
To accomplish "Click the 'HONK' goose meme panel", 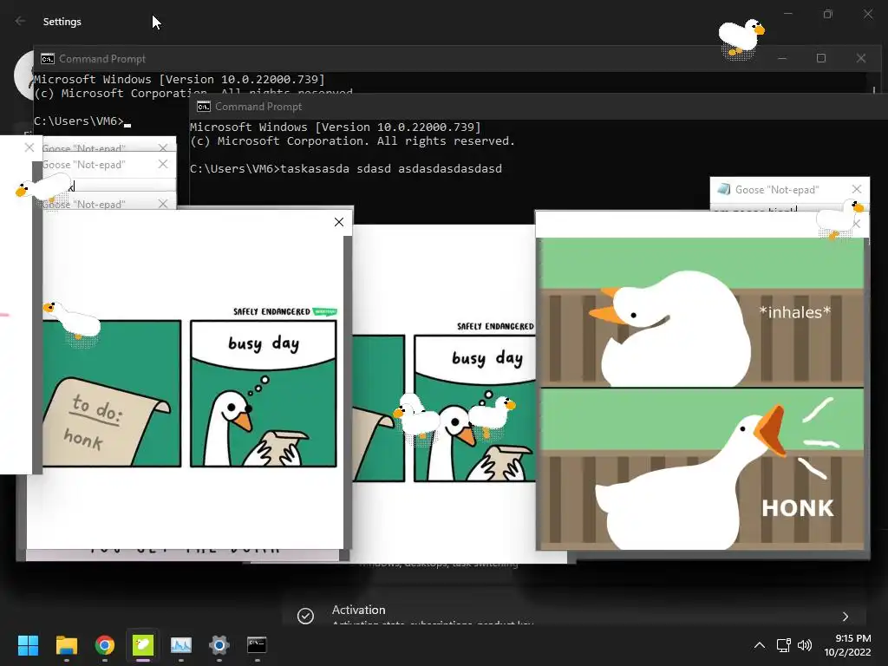I will tap(702, 469).
